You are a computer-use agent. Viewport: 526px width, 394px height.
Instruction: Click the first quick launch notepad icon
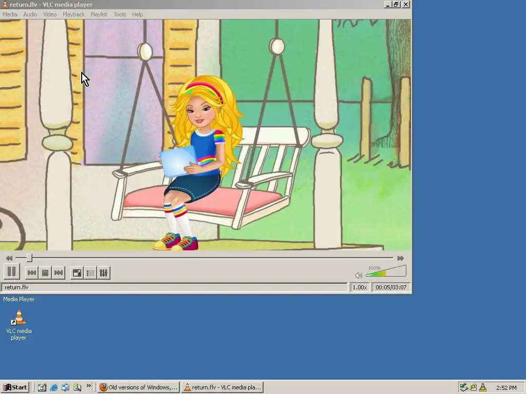click(x=42, y=387)
